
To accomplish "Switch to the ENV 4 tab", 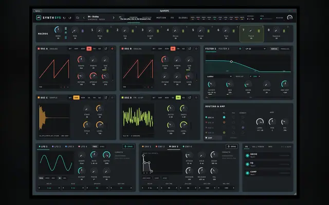I will click(187, 147).
